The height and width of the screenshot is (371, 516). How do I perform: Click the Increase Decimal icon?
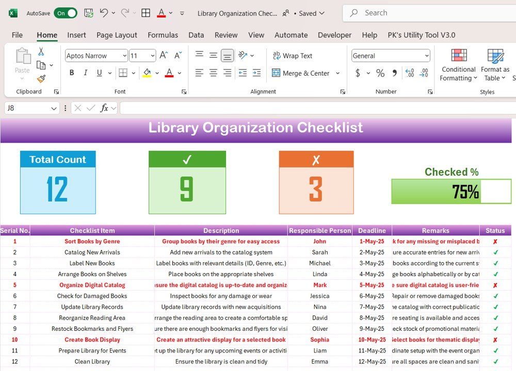tap(410, 73)
